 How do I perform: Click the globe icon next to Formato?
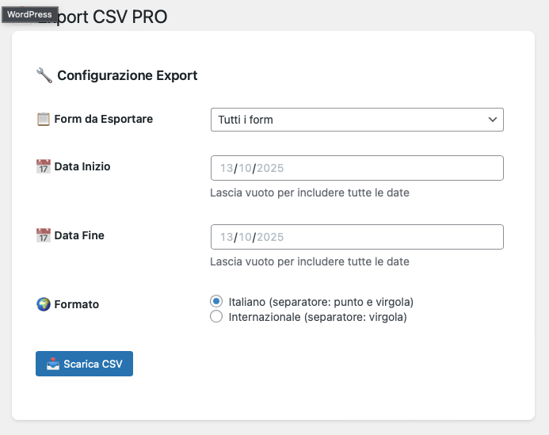pyautogui.click(x=44, y=304)
